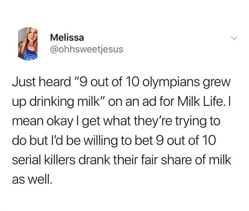Click Melissa's profile picture
Image resolution: width=249 pixels, height=211 pixels.
(28, 44)
